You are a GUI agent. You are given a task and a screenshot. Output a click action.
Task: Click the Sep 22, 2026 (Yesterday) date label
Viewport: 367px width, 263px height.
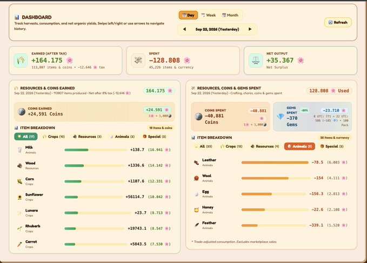coord(217,29)
